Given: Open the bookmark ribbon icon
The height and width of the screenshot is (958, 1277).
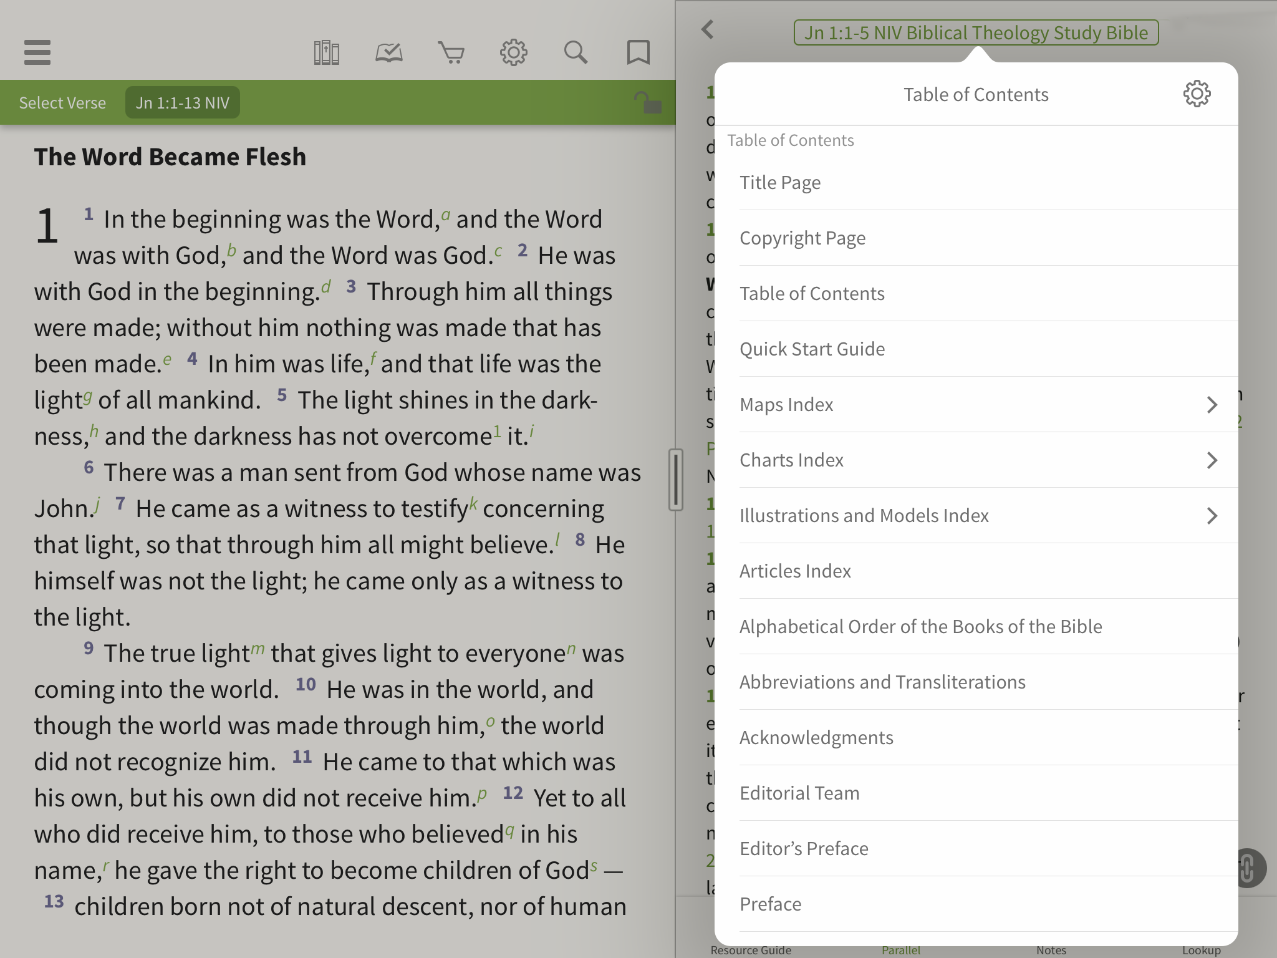Looking at the screenshot, I should coord(638,52).
